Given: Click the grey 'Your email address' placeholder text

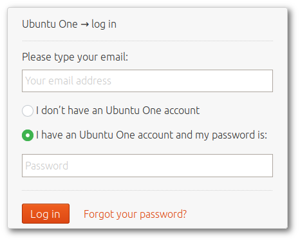Looking at the screenshot, I should click(68, 81).
